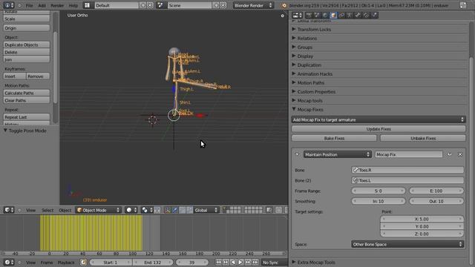Open Info header editor type selector
The width and height of the screenshot is (475, 267).
tap(8, 5)
